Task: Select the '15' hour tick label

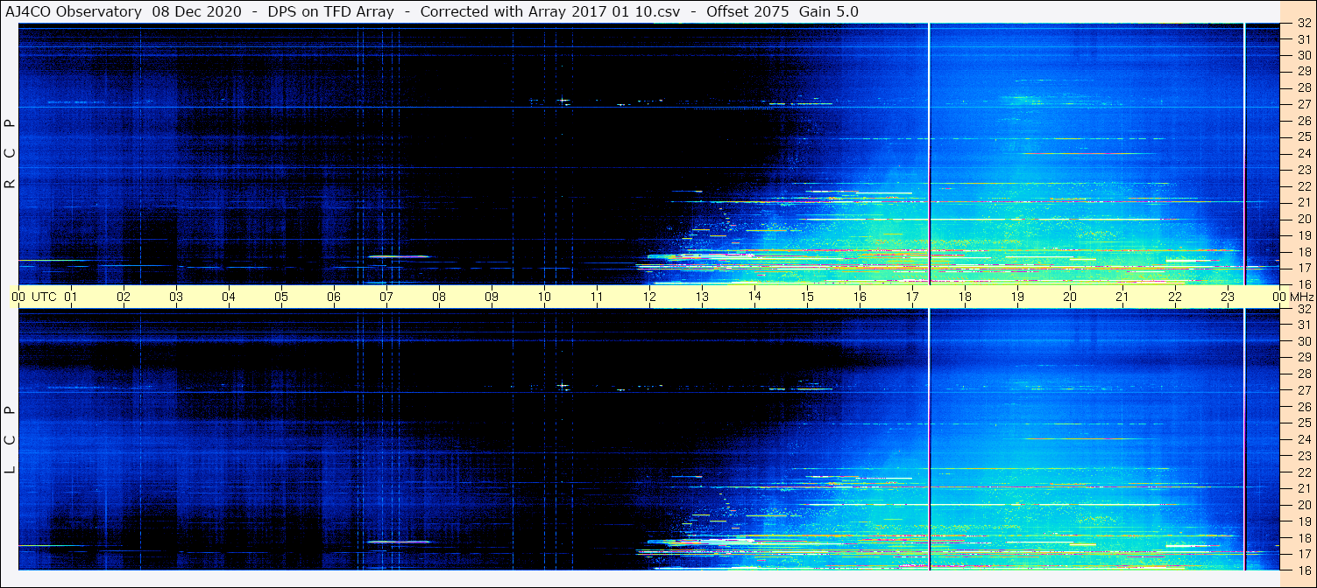Action: tap(807, 297)
